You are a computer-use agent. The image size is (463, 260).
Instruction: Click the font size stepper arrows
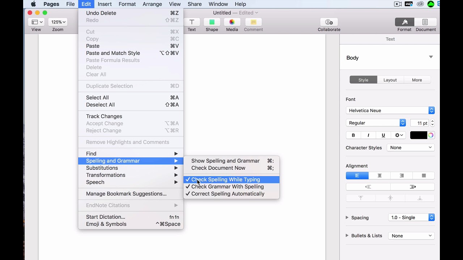[x=432, y=123]
